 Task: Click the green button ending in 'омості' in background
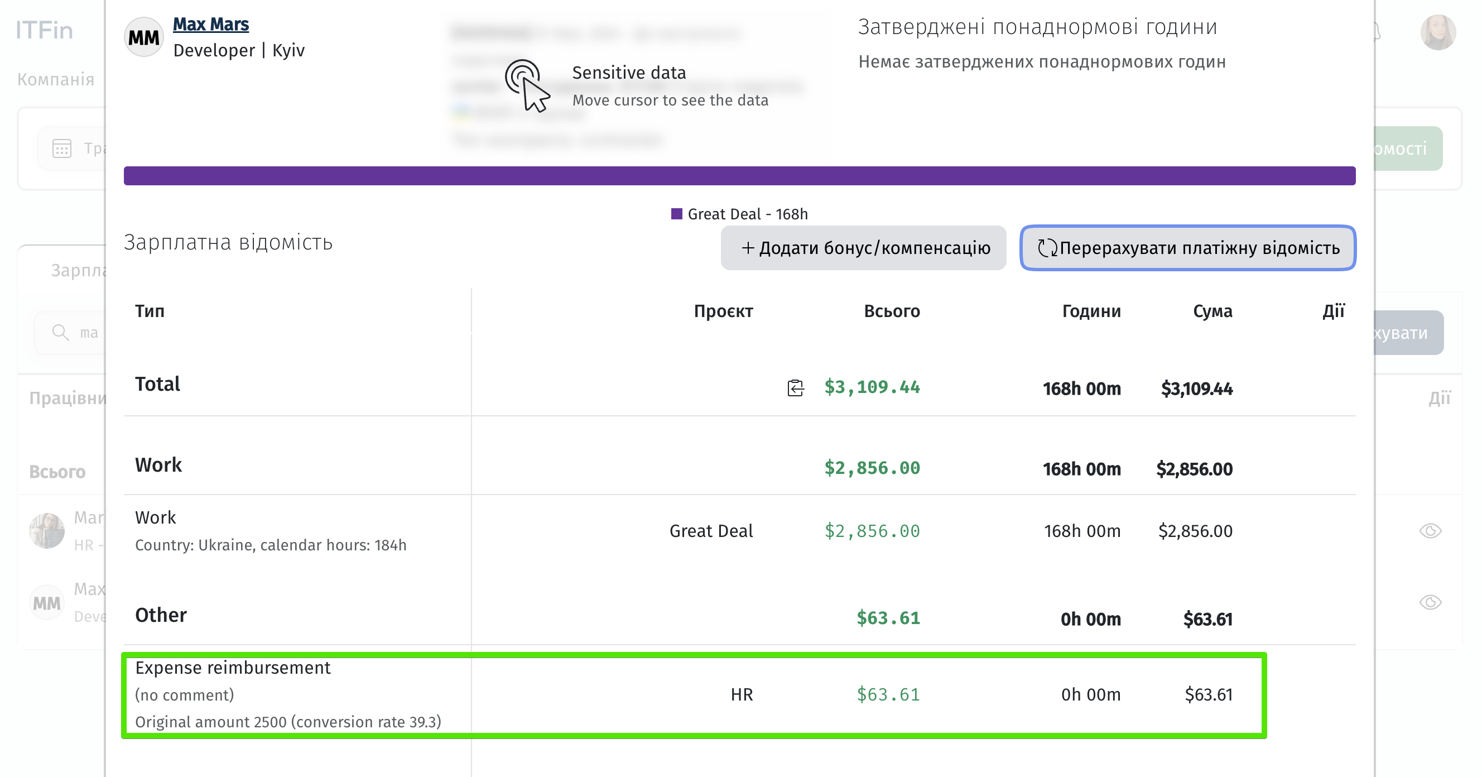(1407, 148)
